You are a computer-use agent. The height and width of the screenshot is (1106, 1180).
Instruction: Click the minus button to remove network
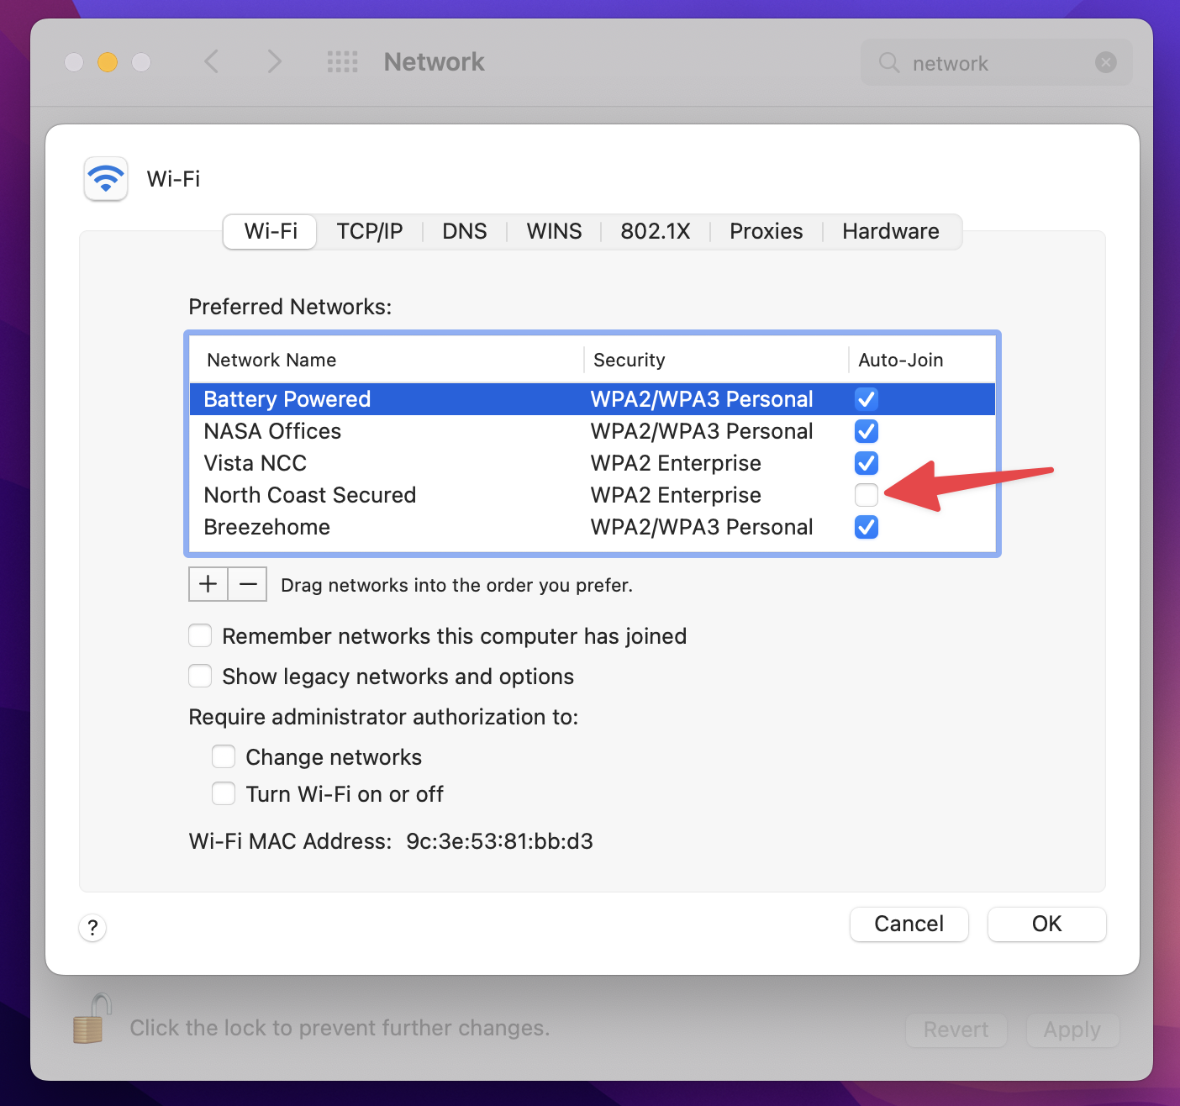pyautogui.click(x=248, y=584)
